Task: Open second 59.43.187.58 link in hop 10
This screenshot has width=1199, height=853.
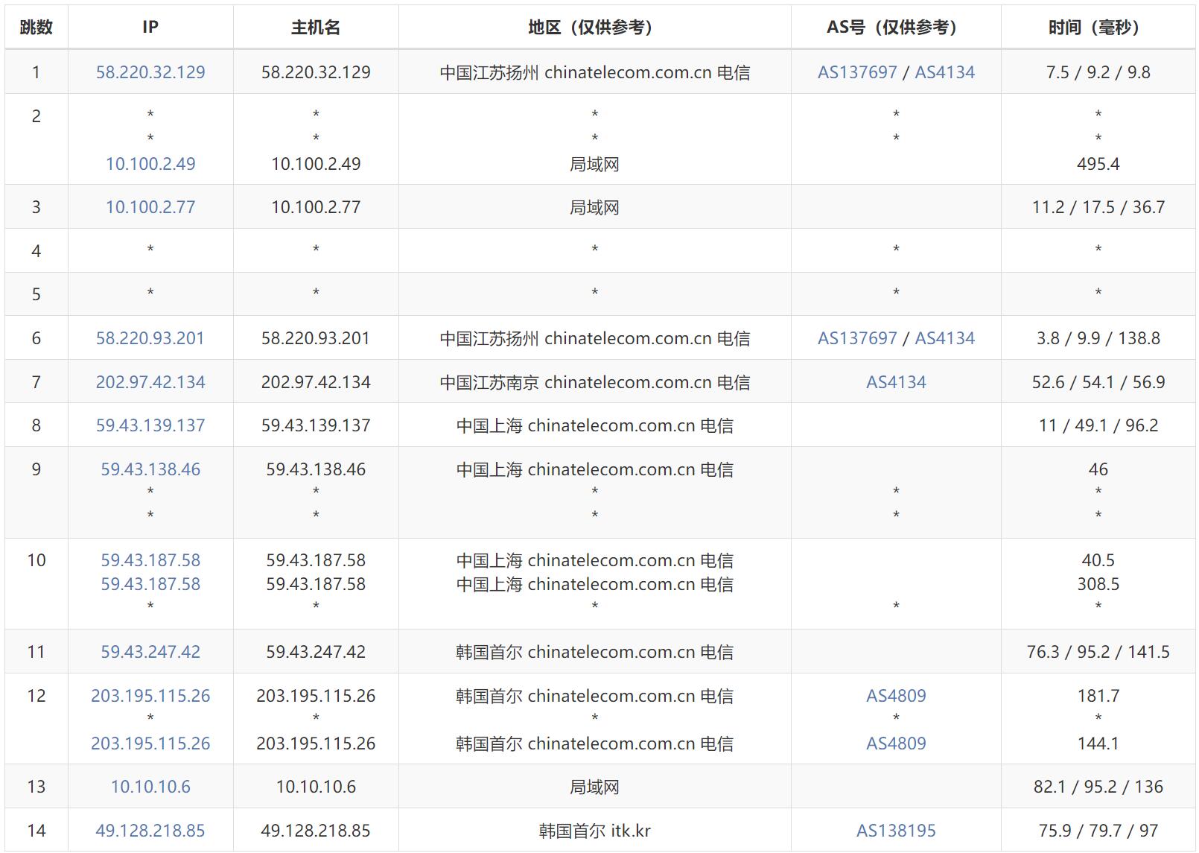Action: pyautogui.click(x=150, y=584)
